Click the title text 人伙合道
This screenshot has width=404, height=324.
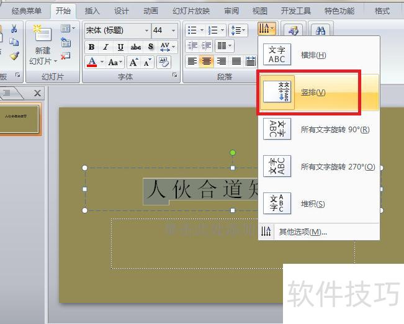(193, 189)
